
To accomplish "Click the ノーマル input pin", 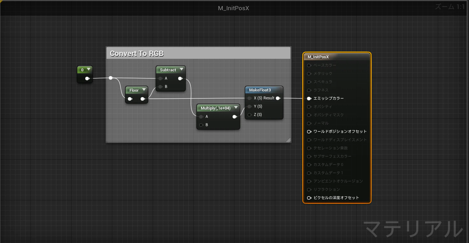I will click(x=309, y=123).
